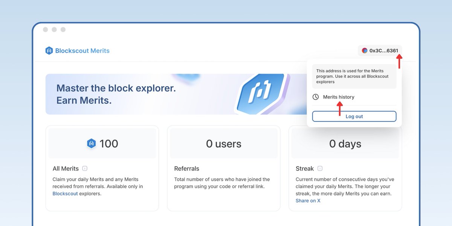452x226 pixels.
Task: Click the 'Master the block explorer' banner heading
Action: pyautogui.click(x=116, y=95)
